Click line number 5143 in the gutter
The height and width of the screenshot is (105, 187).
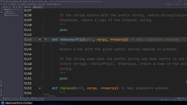pyautogui.click(x=28, y=40)
